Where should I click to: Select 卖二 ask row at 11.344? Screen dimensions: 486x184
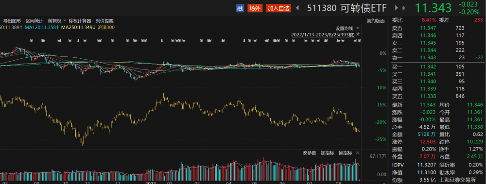[437, 50]
